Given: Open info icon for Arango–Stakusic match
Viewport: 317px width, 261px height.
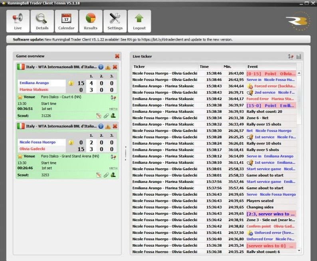Looking at the screenshot, I should coord(101,67).
